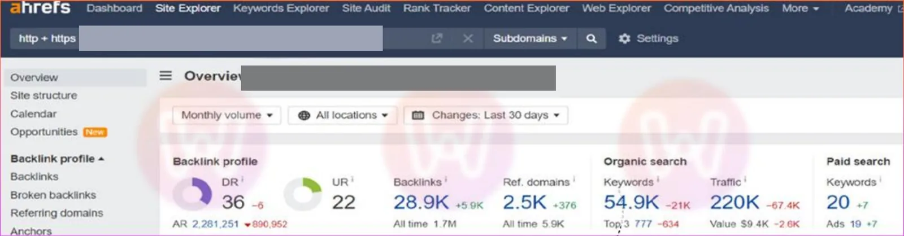The image size is (904, 236).
Task: Open the 28.9K backlinks count
Action: click(x=421, y=202)
